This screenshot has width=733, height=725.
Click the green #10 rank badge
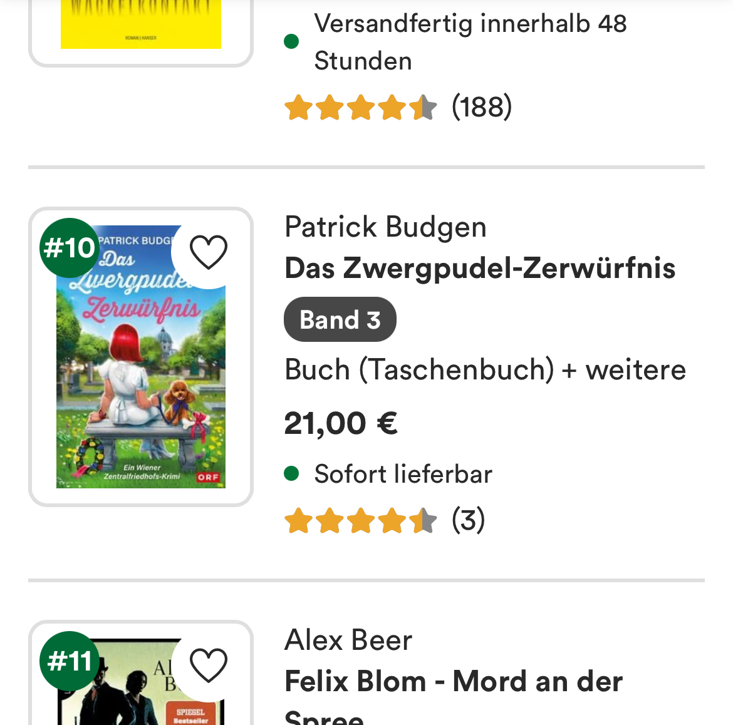pyautogui.click(x=70, y=248)
